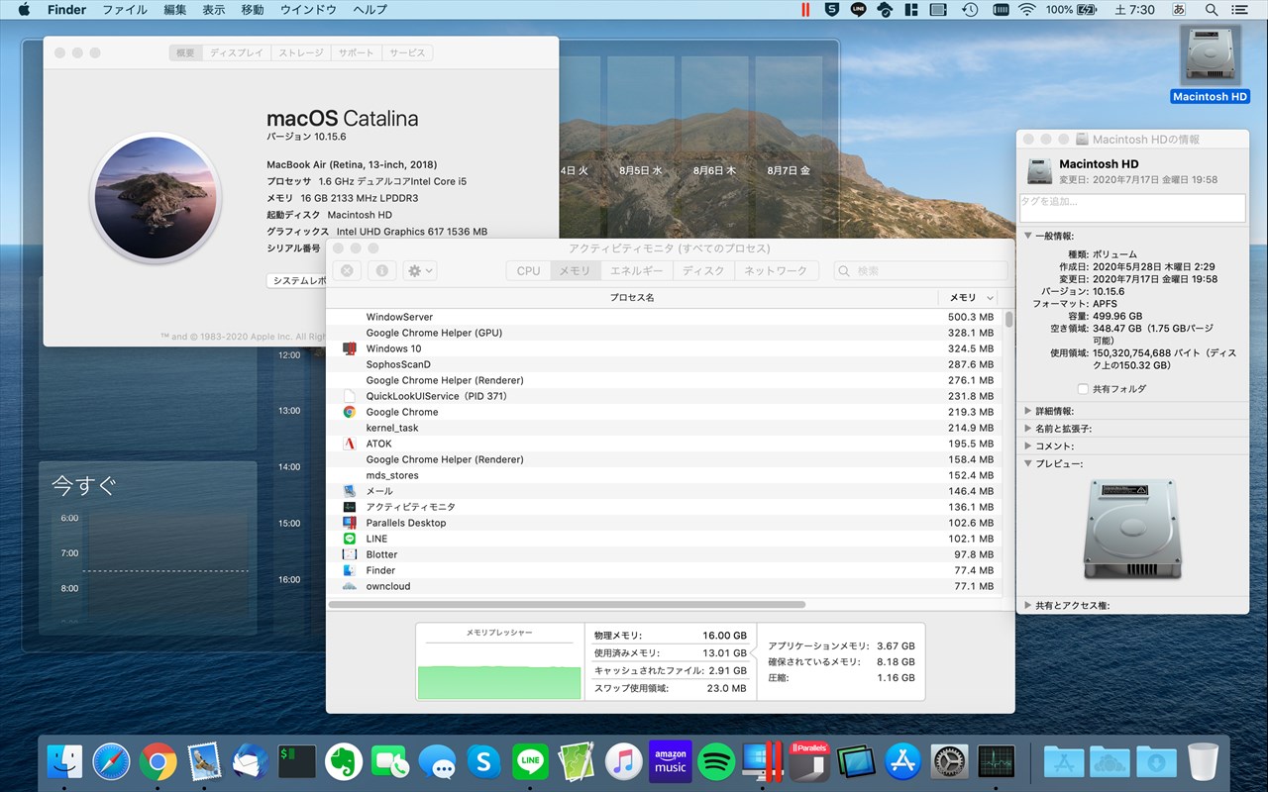This screenshot has width=1268, height=792.
Task: Switch to the CPU tab in Activity Monitor
Action: (x=528, y=270)
